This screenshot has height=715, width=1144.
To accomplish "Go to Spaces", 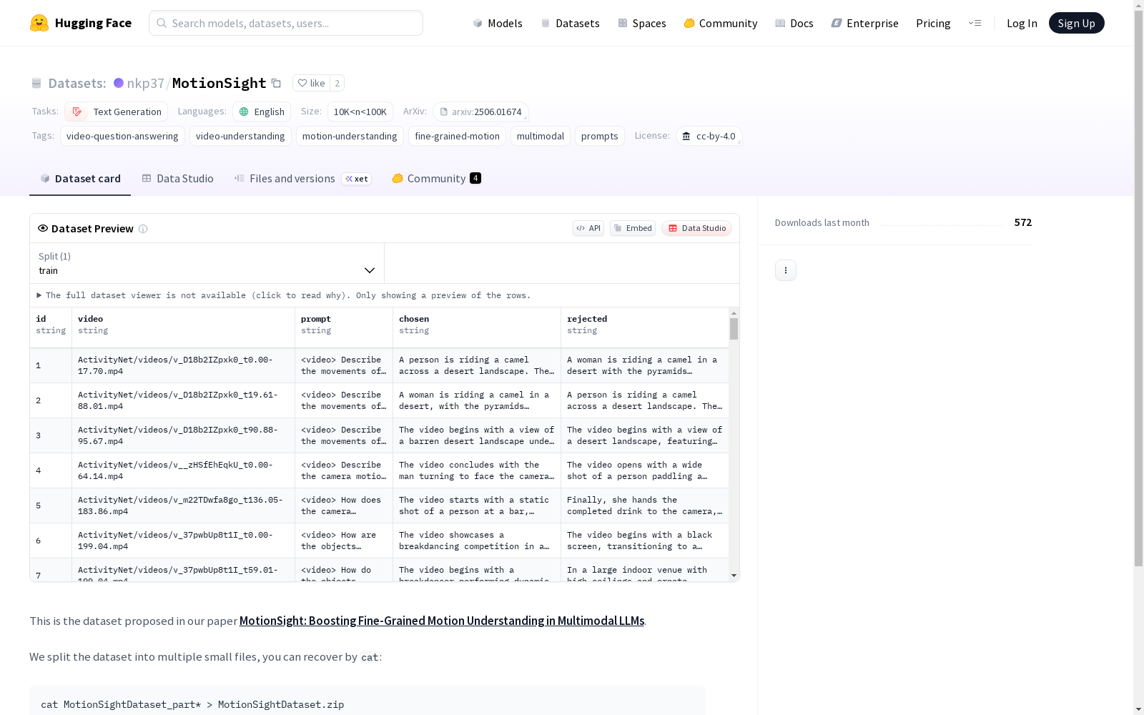I will click(641, 23).
